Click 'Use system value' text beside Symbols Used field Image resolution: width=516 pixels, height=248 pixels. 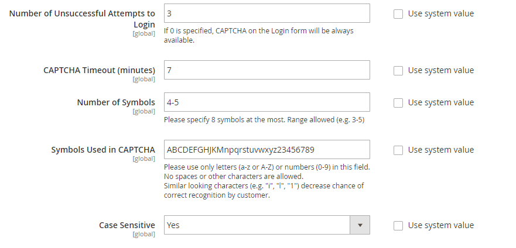click(x=441, y=150)
